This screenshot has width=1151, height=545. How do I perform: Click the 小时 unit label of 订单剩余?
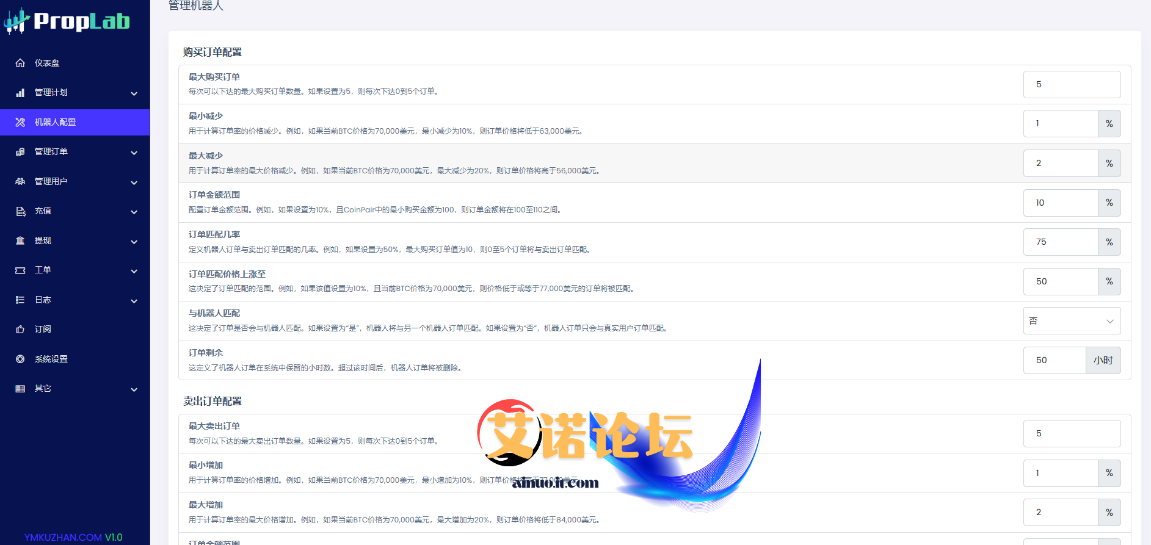coord(1103,360)
